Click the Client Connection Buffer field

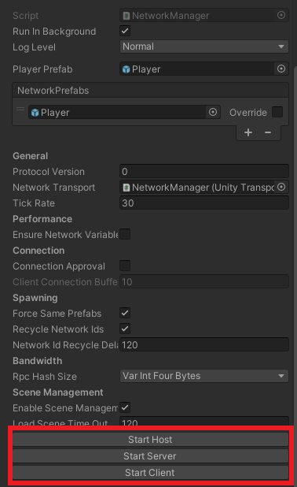(x=204, y=281)
